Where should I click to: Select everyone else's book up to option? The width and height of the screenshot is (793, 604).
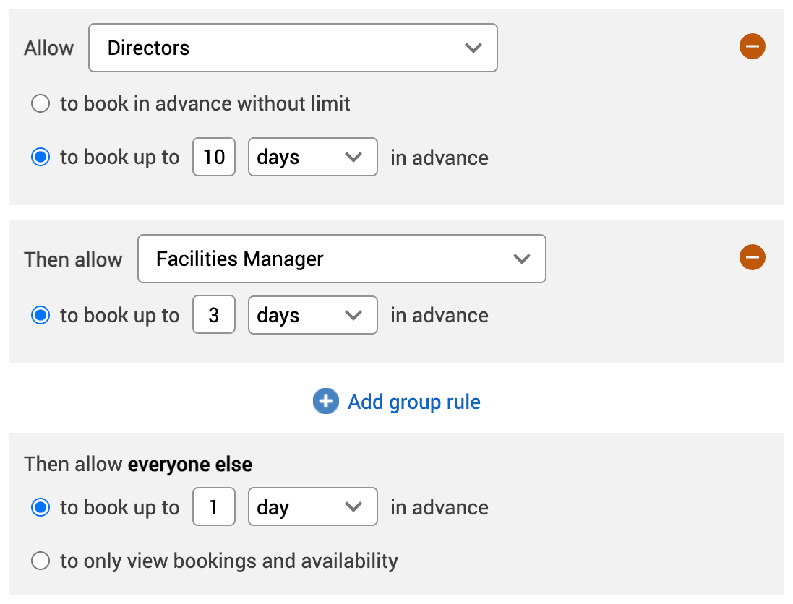[x=40, y=506]
